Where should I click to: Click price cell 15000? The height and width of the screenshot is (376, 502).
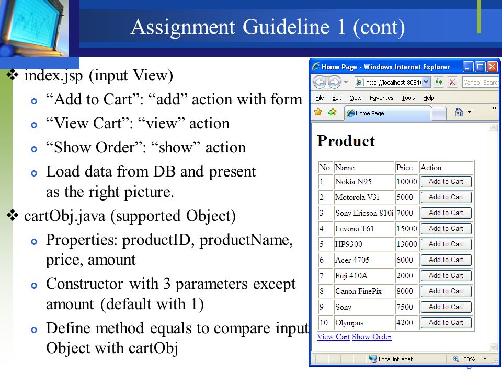click(x=407, y=229)
